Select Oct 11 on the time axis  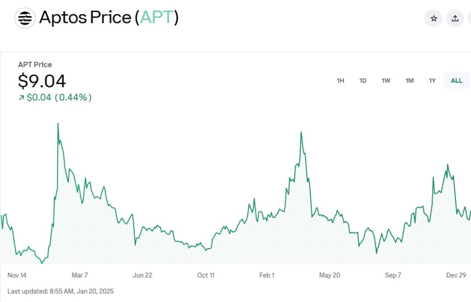coord(206,275)
